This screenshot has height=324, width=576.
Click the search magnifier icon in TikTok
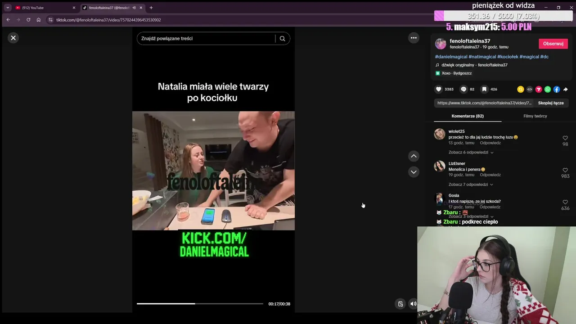[282, 39]
